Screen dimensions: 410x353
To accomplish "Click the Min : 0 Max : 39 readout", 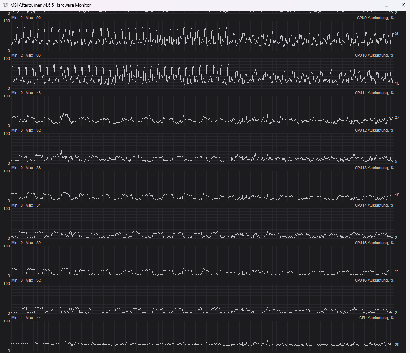I will (26, 243).
